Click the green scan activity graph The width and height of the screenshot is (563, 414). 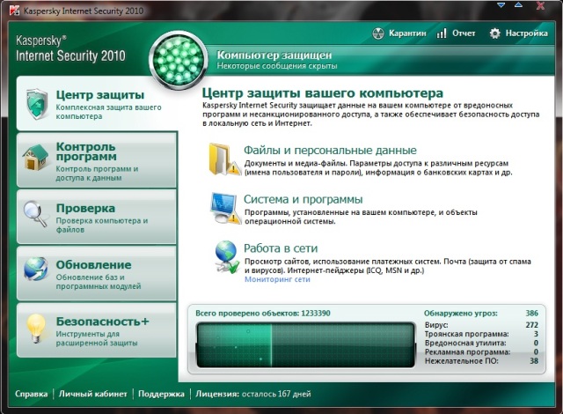[x=305, y=345]
